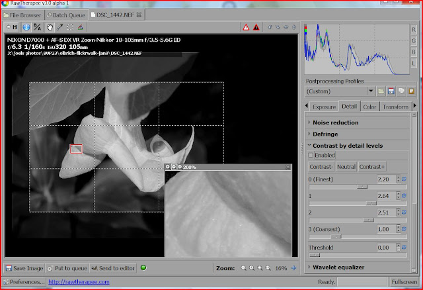Image resolution: width=423 pixels, height=290 pixels.
Task: Reset the 0 (Finest) value icon
Action: coord(404,179)
